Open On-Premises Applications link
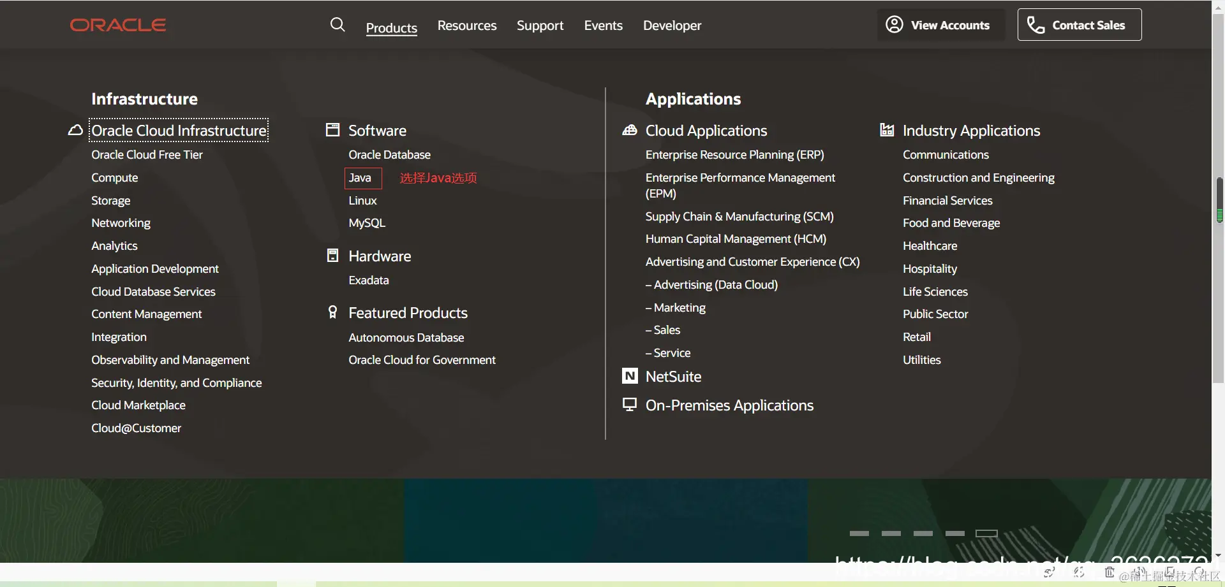The image size is (1225, 587). (x=729, y=405)
